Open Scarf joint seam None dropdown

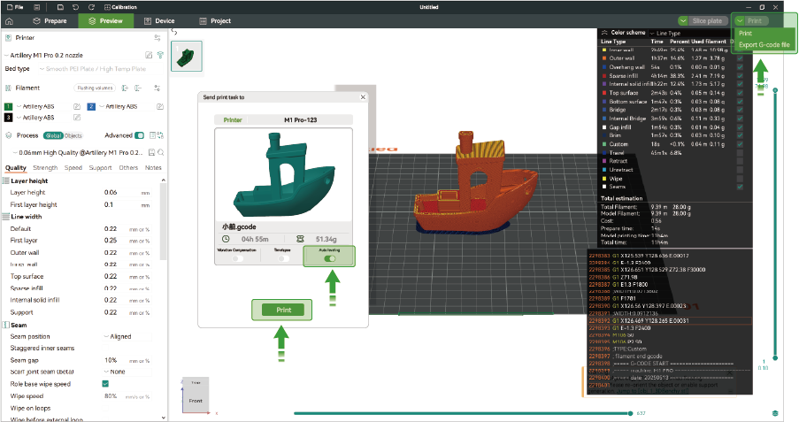point(127,372)
